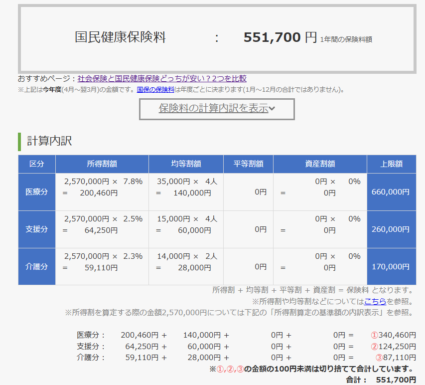Open the 国保の保険料 link

point(155,90)
